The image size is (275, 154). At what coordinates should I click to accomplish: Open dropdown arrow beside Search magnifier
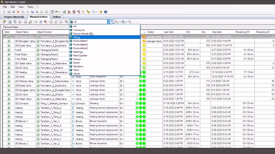96,12
